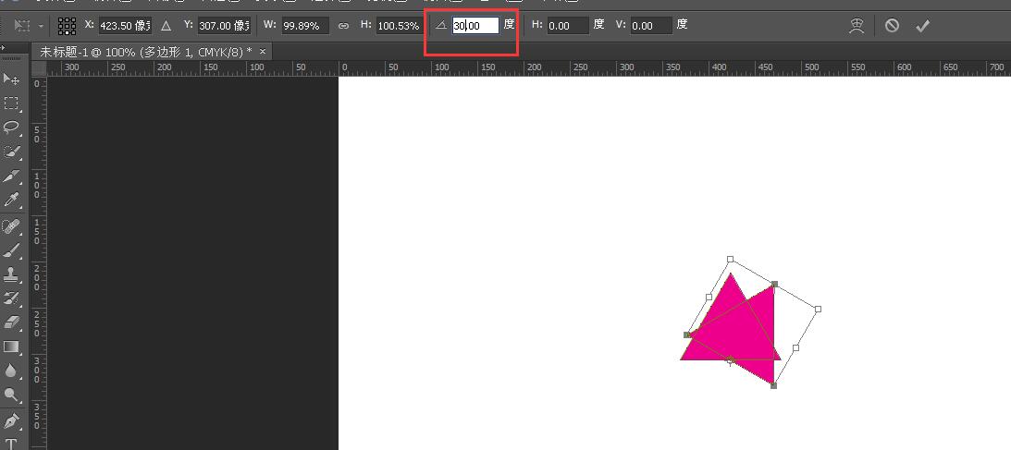Select the Eraser tool

pyautogui.click(x=11, y=322)
